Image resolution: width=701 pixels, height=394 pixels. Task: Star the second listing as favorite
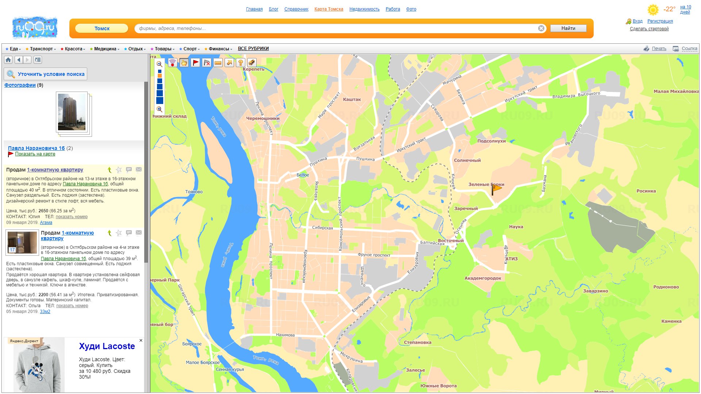[x=119, y=233]
